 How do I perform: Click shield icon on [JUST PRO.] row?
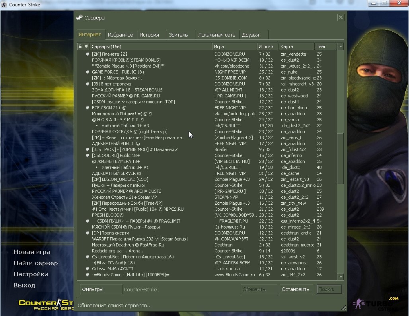(x=87, y=149)
